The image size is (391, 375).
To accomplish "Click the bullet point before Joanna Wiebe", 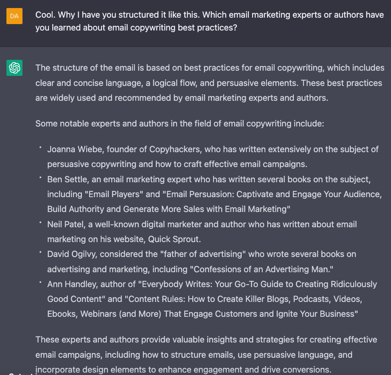I will click(41, 148).
